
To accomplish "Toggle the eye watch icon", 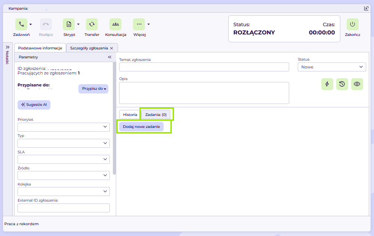I will (x=357, y=84).
